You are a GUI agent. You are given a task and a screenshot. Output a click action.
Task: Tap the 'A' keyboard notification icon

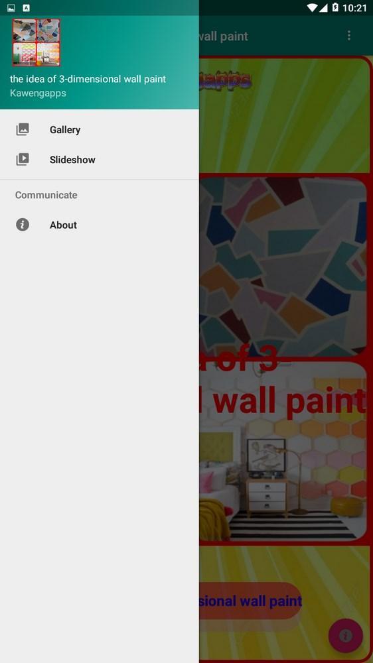coord(27,7)
